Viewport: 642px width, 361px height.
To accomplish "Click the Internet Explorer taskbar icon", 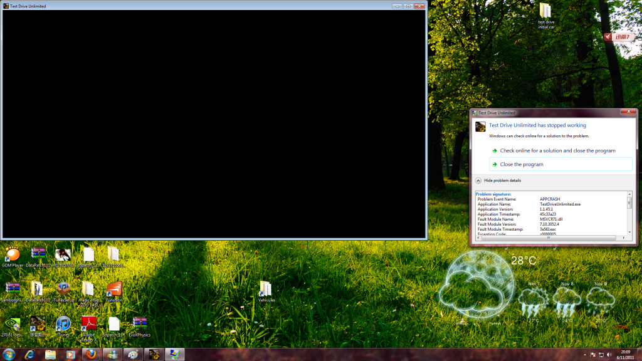I will pyautogui.click(x=29, y=354).
